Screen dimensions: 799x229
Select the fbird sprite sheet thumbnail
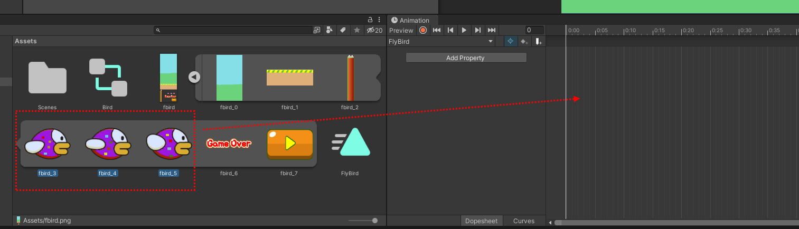168,78
